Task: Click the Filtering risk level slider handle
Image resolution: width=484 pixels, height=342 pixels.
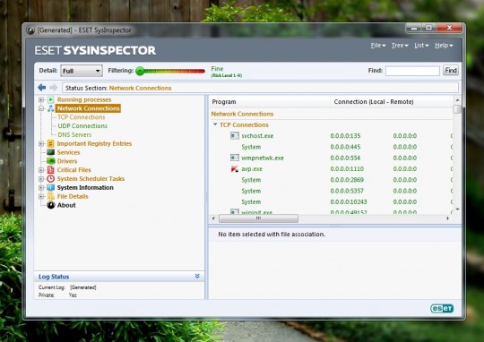Action: (140, 71)
